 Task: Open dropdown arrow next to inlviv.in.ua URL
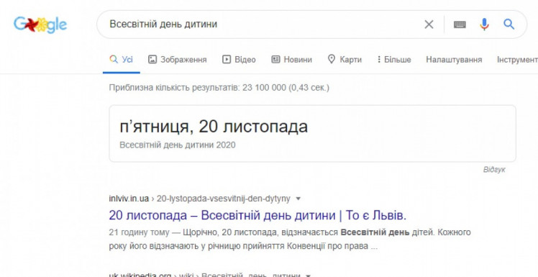pos(298,199)
